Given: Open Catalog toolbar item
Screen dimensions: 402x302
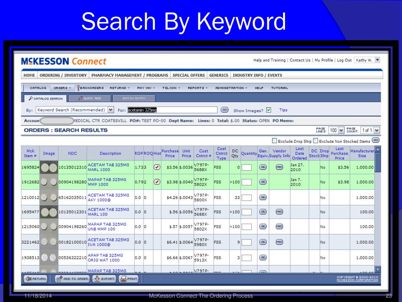Looking at the screenshot, I should [x=38, y=88].
